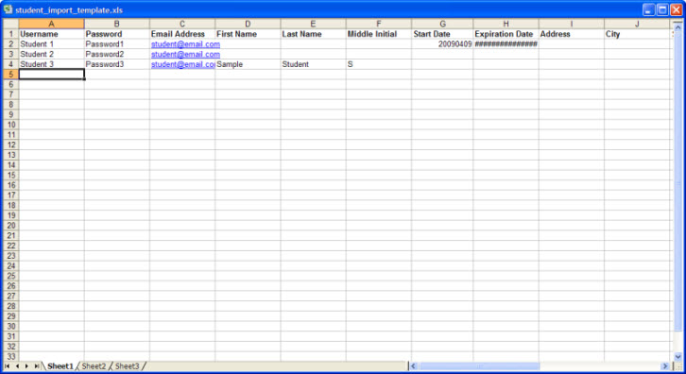
Task: Select row 1 header
Action: point(11,34)
